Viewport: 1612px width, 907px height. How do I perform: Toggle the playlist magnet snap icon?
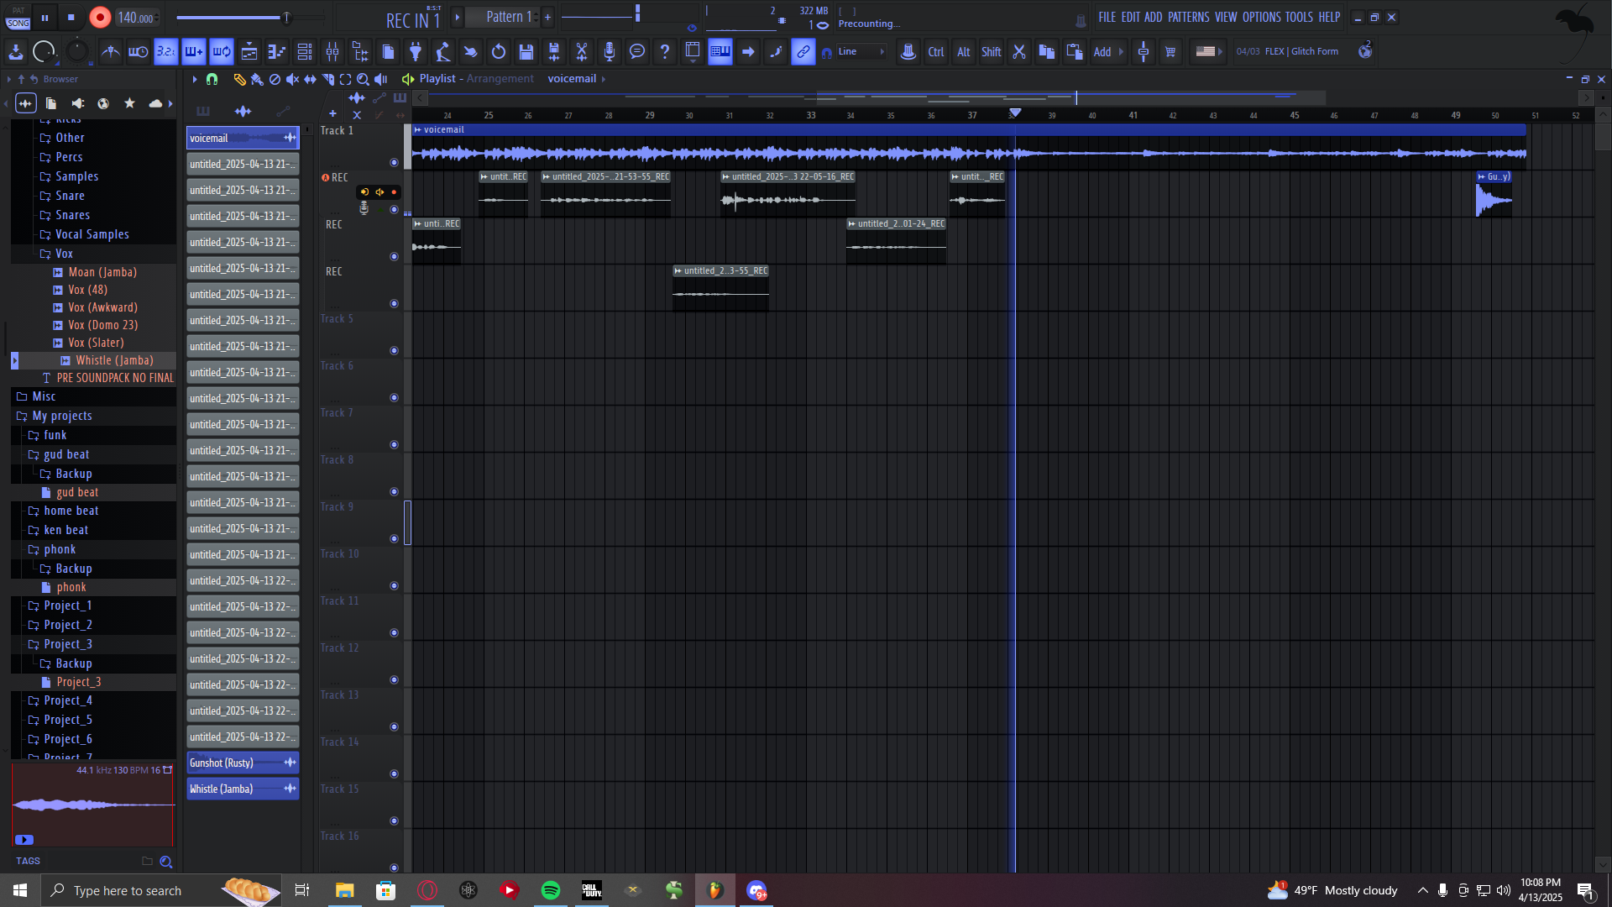212,79
